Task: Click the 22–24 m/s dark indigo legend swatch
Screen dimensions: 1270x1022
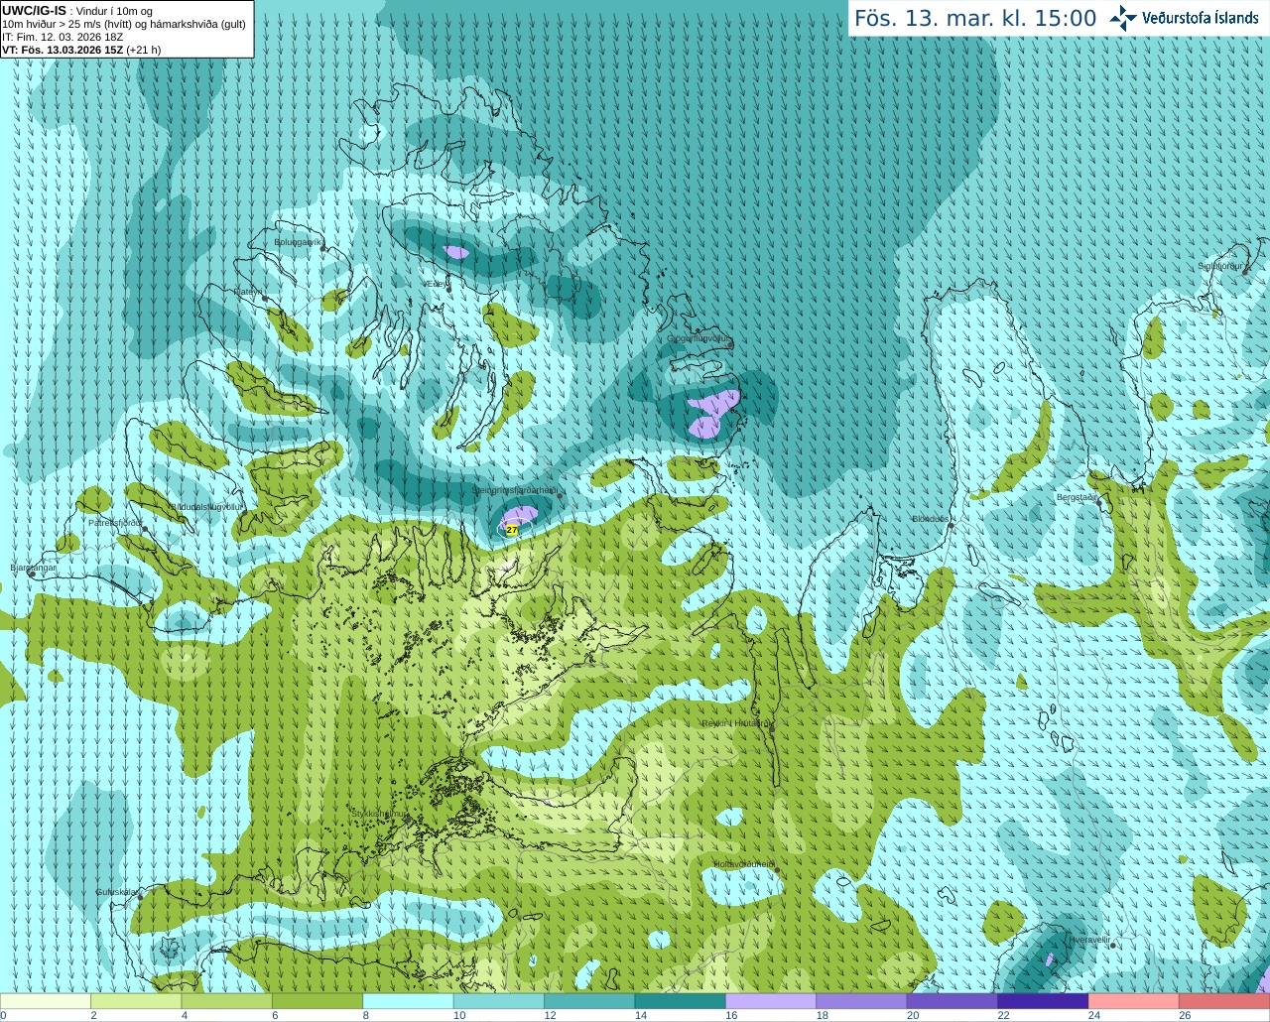Action: pyautogui.click(x=1044, y=1001)
